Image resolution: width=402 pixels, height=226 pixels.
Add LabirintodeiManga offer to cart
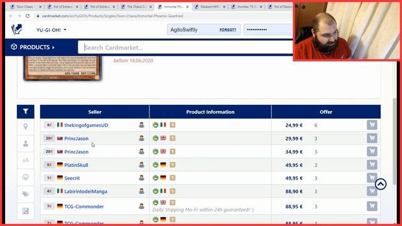point(372,191)
